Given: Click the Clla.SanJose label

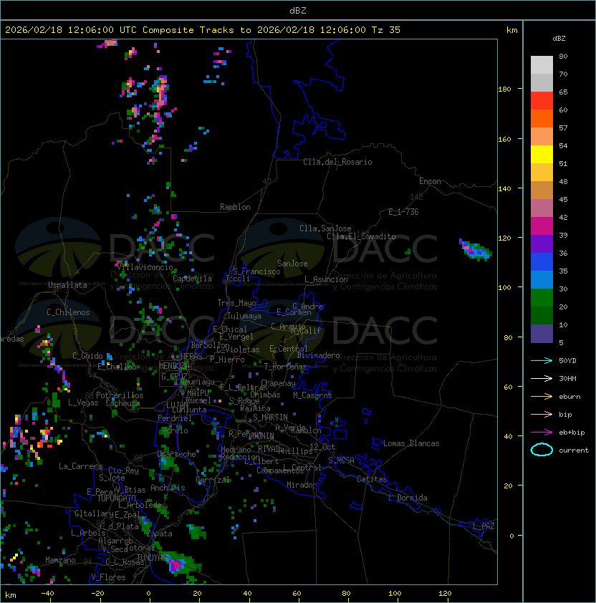Looking at the screenshot, I should [x=325, y=228].
